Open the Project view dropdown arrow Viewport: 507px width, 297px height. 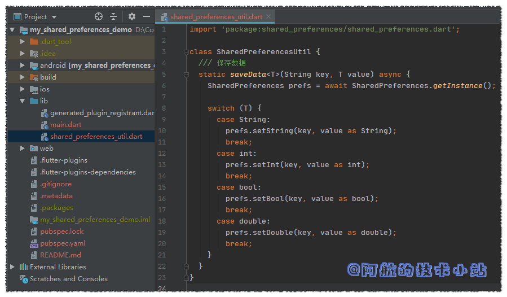[54, 17]
